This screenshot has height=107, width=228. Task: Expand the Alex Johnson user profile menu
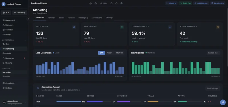tap(14, 102)
